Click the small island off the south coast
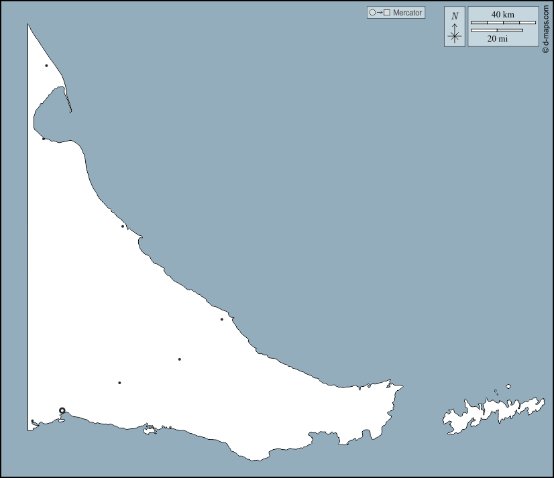This screenshot has width=554, height=478. pos(149,430)
